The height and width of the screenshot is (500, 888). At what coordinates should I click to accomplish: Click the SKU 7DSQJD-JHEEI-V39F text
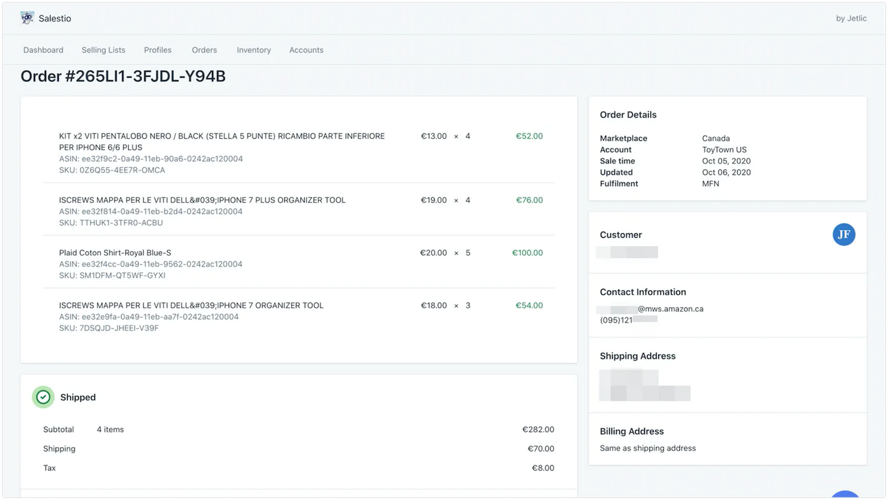(x=109, y=328)
